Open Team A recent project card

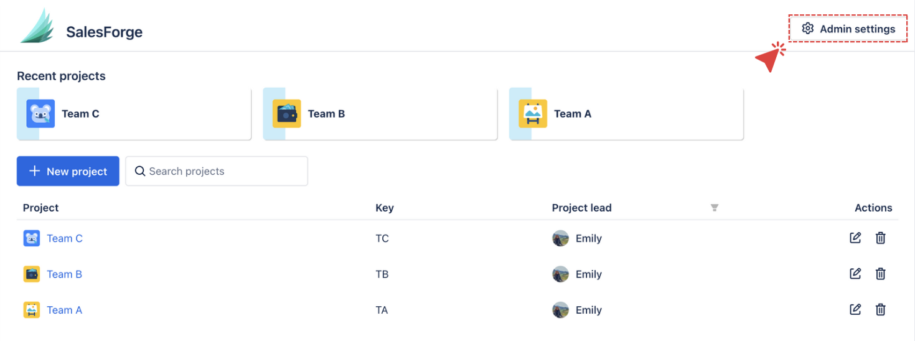tap(626, 114)
